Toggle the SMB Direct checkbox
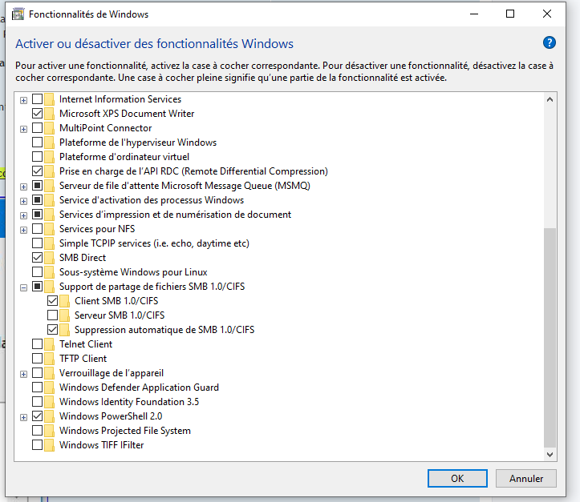 [x=38, y=257]
